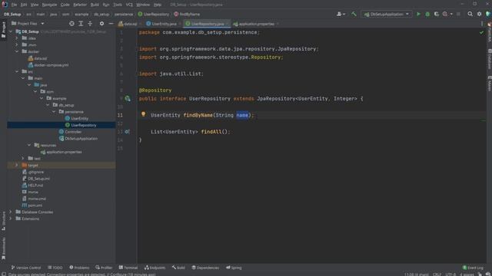Open the Problems tool window
This screenshot has height=276, width=492.
click(x=79, y=268)
